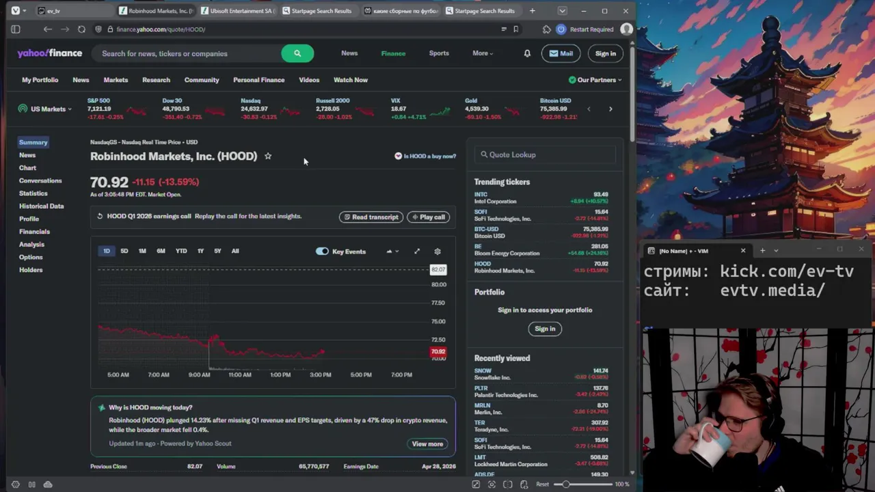Add a new tab in the VIM terminal window
This screenshot has width=875, height=492.
click(x=762, y=251)
